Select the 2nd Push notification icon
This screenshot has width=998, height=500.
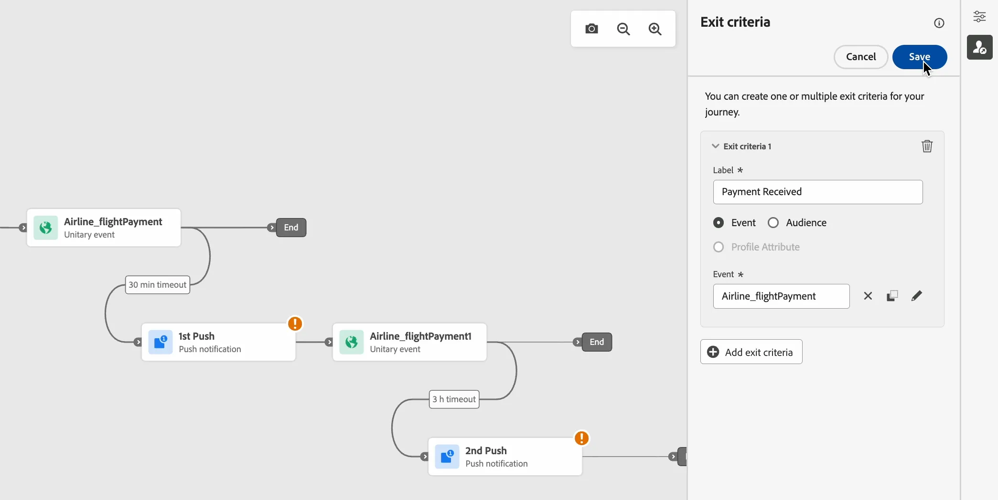tap(447, 457)
